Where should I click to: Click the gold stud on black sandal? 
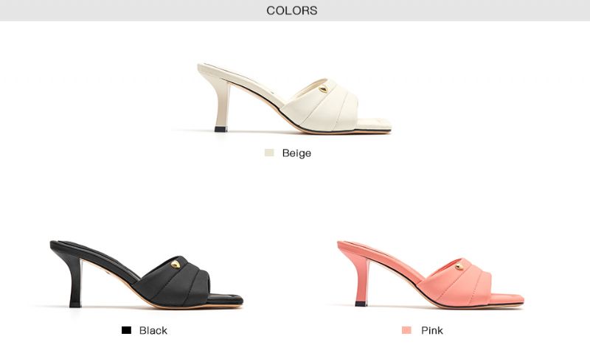click(x=176, y=265)
